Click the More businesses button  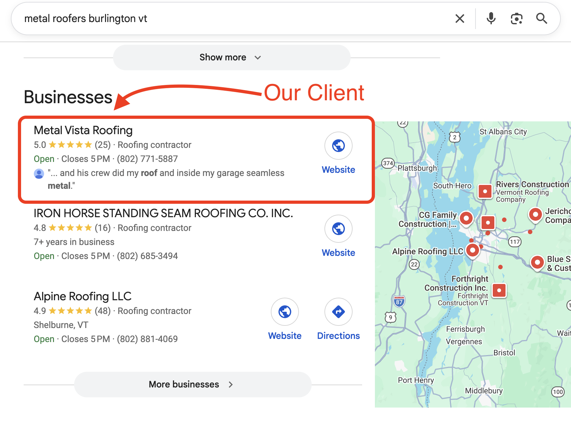pyautogui.click(x=193, y=385)
